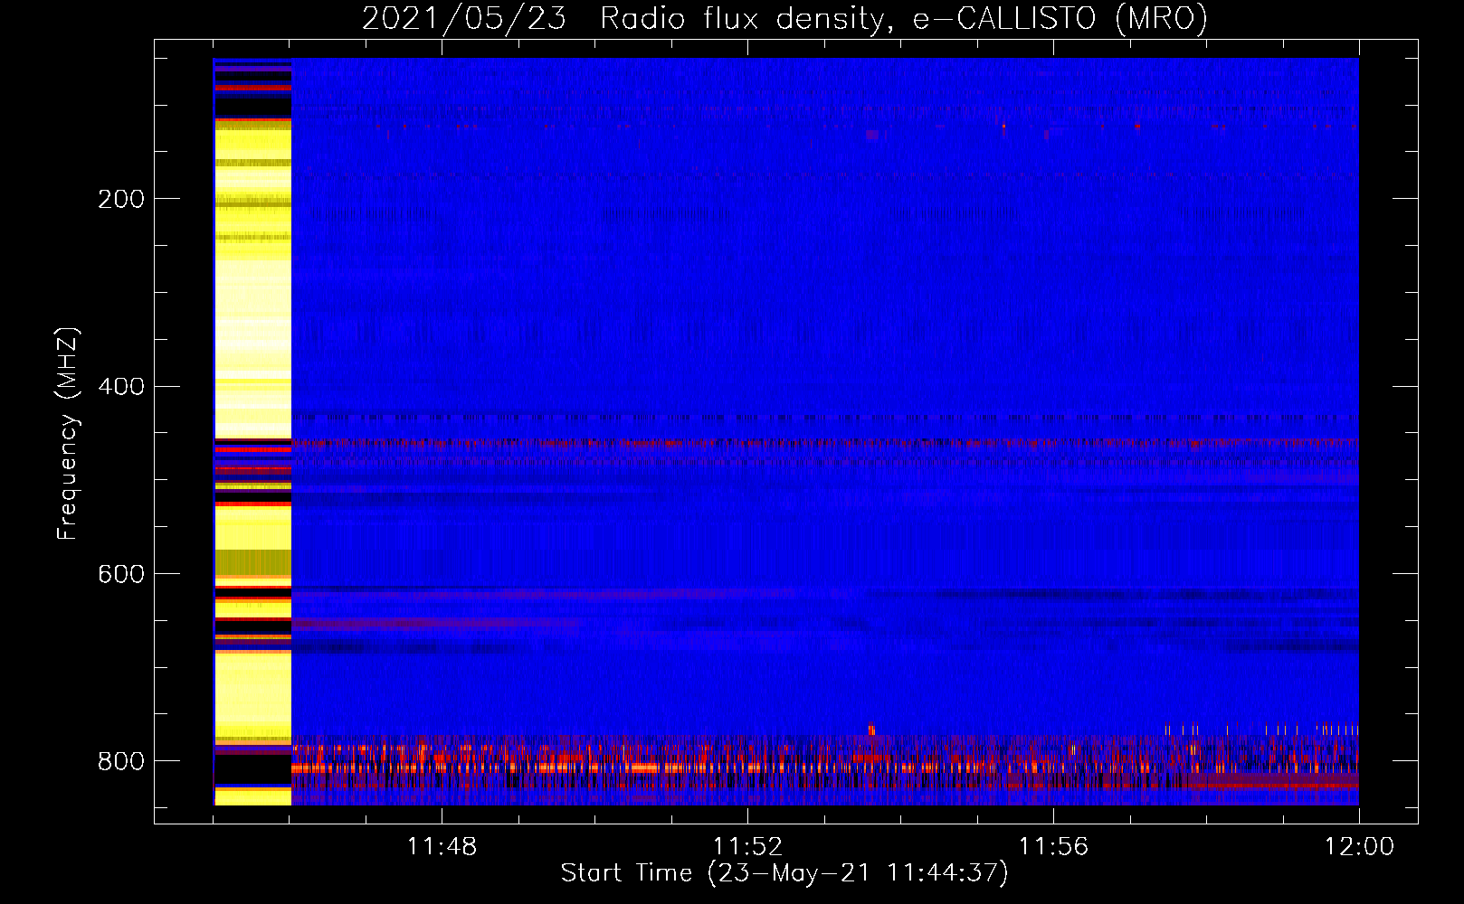Viewport: 1464px width, 904px height.
Task: Click the dark horizontal band near 680 MHz at right
Action: (1285, 645)
